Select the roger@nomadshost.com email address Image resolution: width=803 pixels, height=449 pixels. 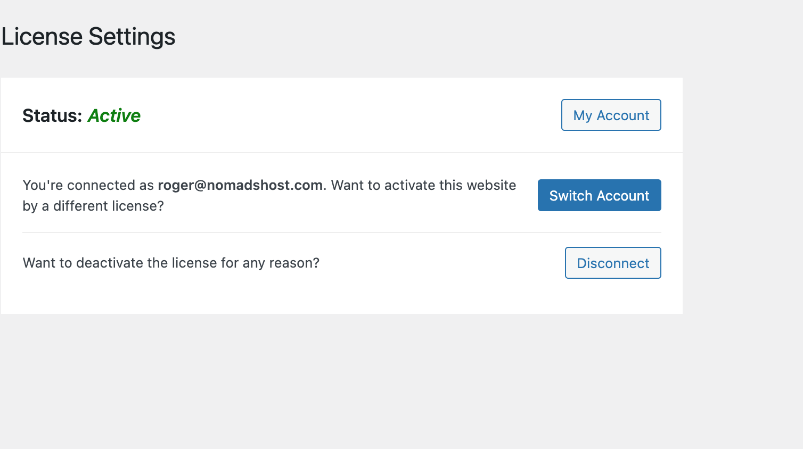[x=240, y=185]
